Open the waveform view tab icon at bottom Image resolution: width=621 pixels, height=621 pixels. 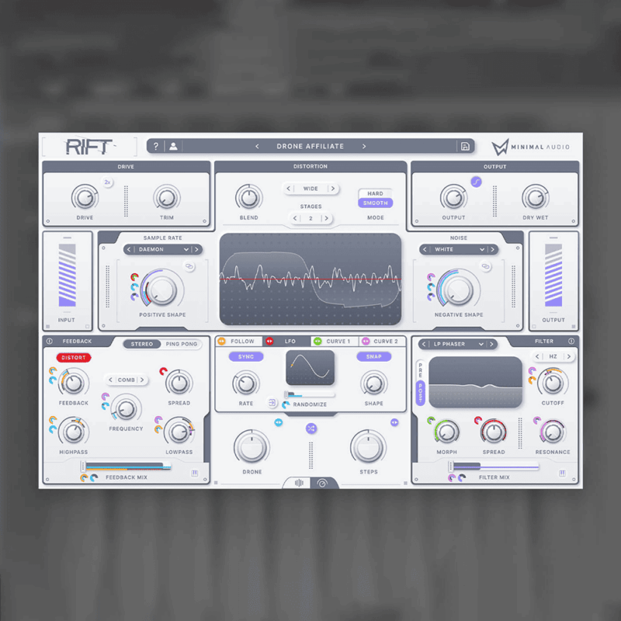tap(299, 483)
